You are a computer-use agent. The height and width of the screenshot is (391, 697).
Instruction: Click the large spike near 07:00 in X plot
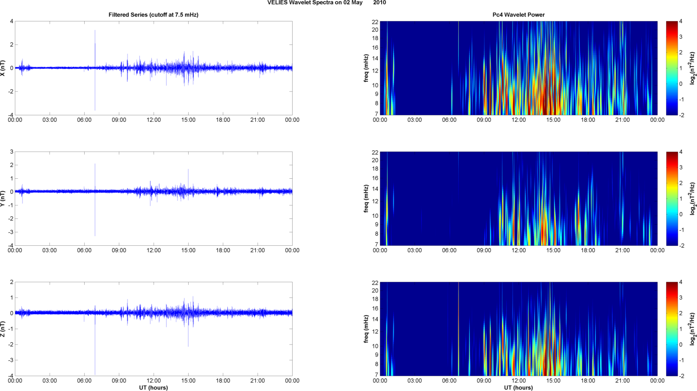pyautogui.click(x=95, y=69)
